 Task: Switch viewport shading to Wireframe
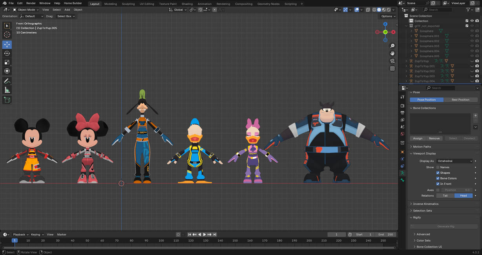click(374, 10)
